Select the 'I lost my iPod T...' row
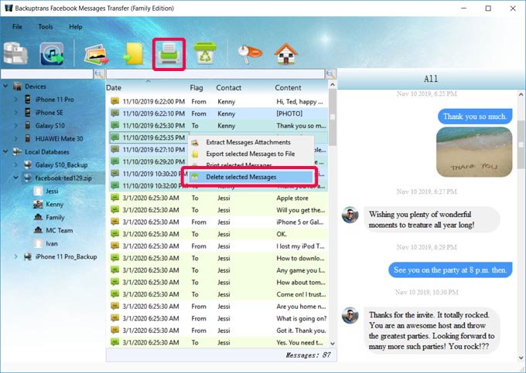Screen dimensions: 526x373 coord(217,246)
